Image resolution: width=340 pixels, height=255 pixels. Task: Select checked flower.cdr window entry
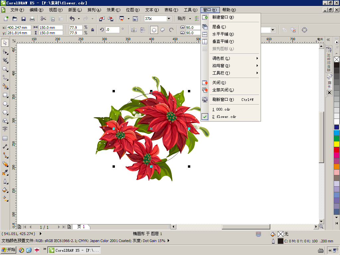click(x=231, y=117)
